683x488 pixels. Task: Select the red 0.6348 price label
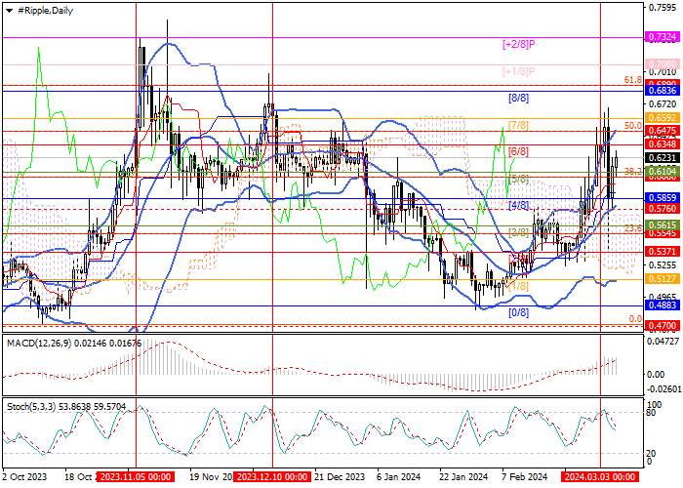pos(663,143)
